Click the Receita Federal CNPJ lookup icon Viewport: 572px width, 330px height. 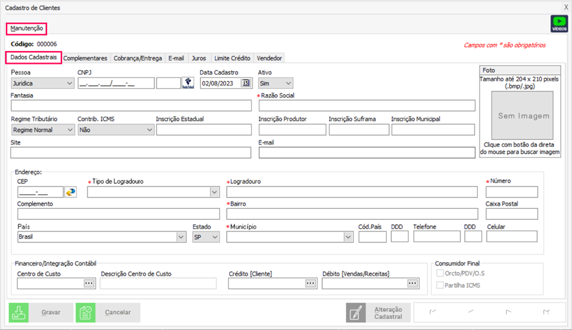click(x=188, y=82)
